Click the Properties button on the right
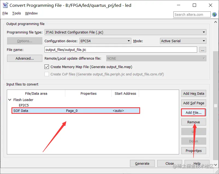219x174 pixels. coord(194,151)
